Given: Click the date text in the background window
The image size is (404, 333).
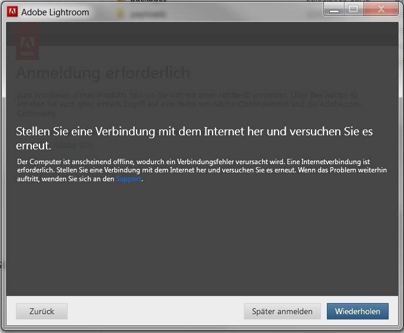Looking at the screenshot, I should tap(330, 1).
